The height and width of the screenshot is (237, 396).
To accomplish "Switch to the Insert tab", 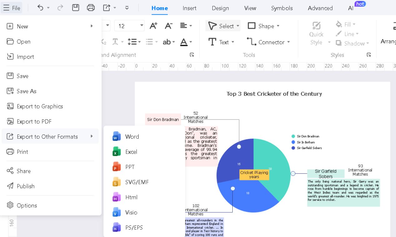I will tap(190, 8).
